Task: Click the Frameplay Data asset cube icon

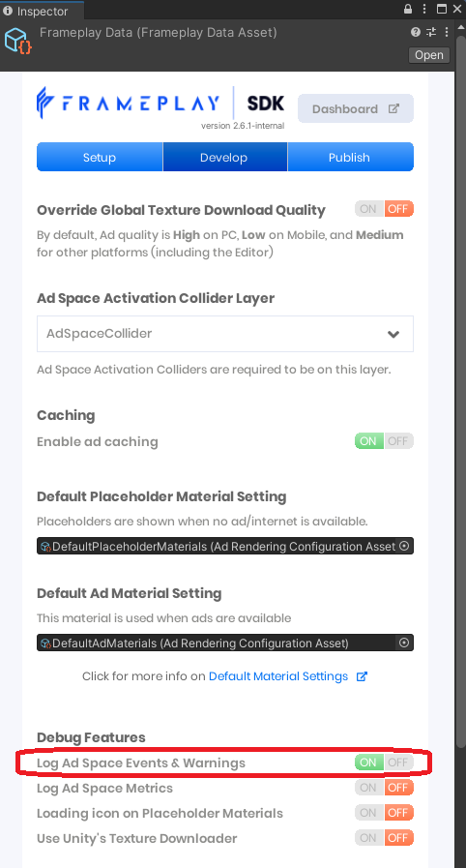Action: click(x=17, y=41)
